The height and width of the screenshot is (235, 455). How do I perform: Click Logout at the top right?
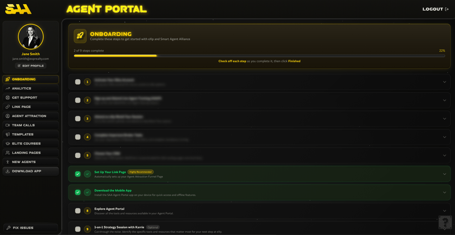point(435,9)
